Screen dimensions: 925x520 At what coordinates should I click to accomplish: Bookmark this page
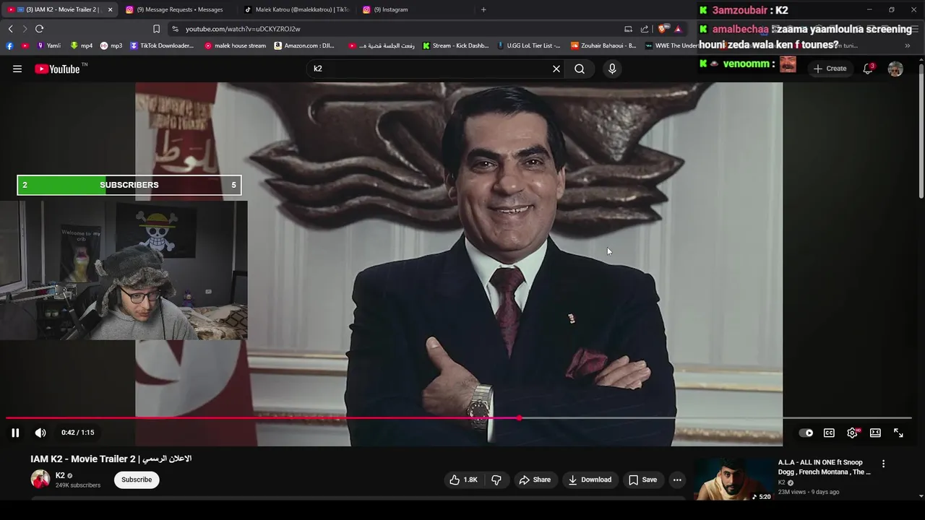click(156, 29)
